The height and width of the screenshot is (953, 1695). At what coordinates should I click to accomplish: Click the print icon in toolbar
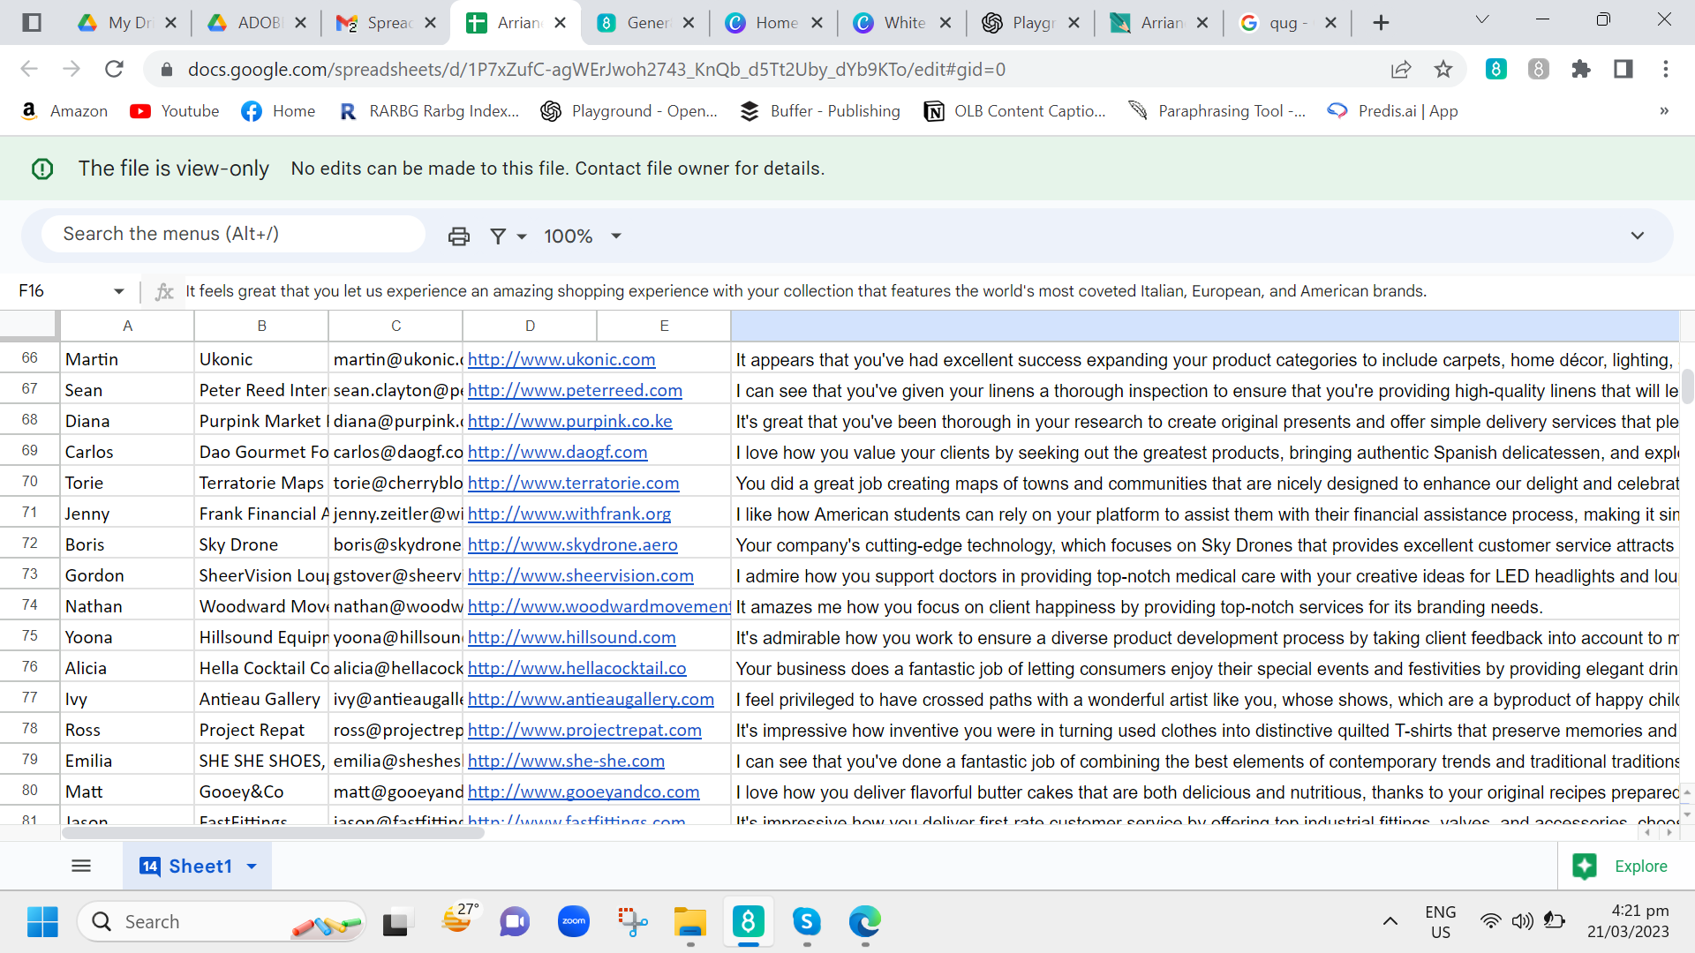[458, 236]
